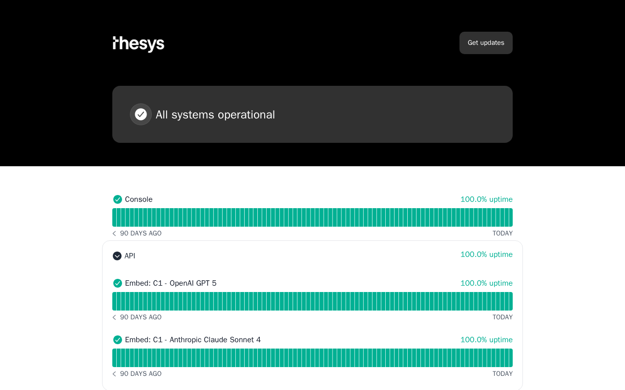The width and height of the screenshot is (625, 390).
Task: Click Embed: C1 - Anthropic Claude Sonnet 4 label
Action: (193, 340)
